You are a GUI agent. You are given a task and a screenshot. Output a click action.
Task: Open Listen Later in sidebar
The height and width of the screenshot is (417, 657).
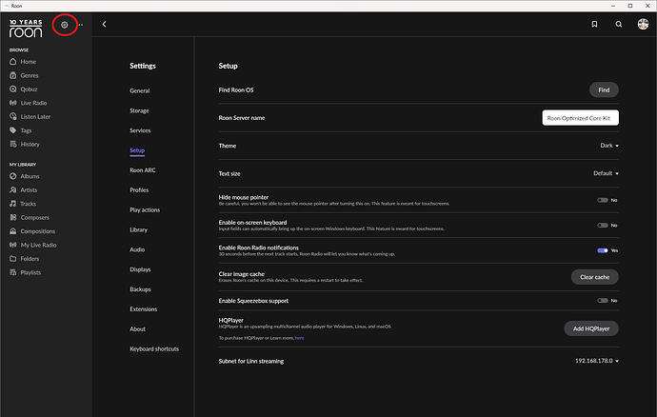tap(30, 117)
